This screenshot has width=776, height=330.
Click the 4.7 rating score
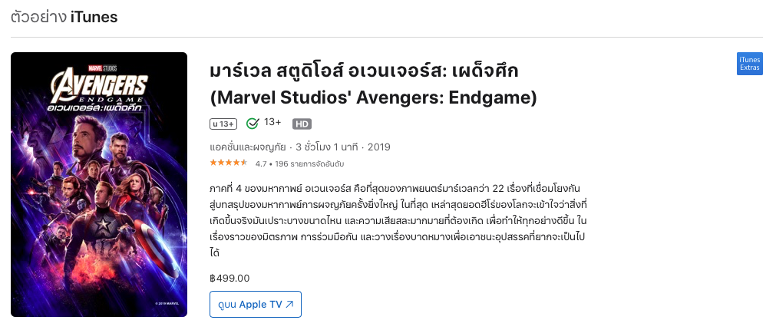click(x=261, y=163)
